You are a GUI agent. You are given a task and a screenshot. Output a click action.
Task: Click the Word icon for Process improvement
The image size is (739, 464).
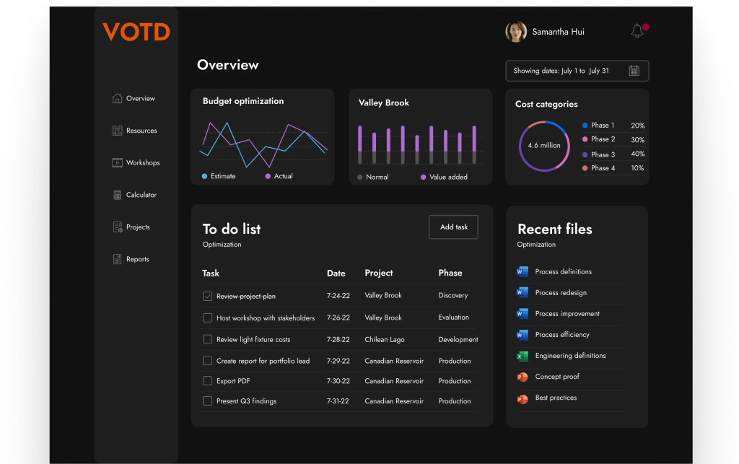(x=522, y=314)
